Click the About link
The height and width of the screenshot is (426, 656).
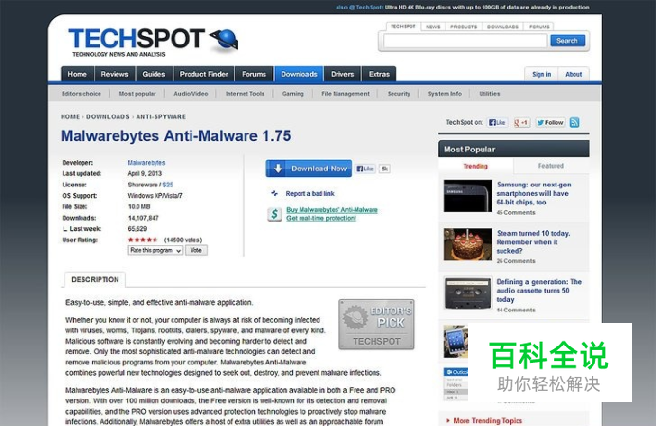click(x=574, y=74)
